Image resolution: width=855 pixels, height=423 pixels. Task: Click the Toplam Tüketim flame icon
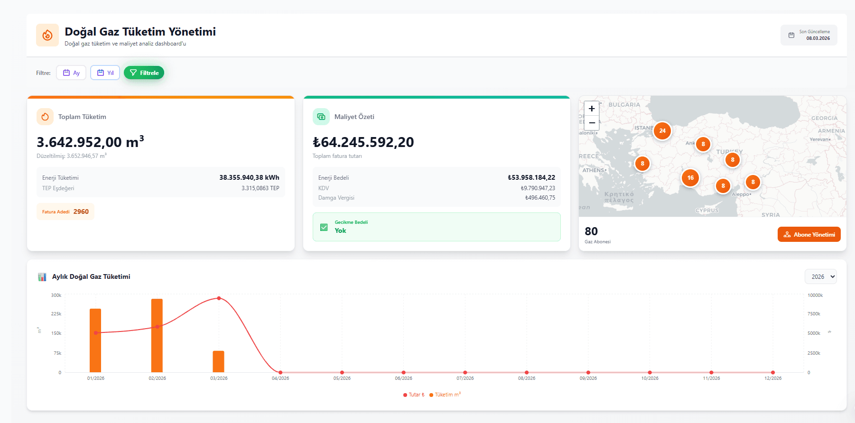45,117
